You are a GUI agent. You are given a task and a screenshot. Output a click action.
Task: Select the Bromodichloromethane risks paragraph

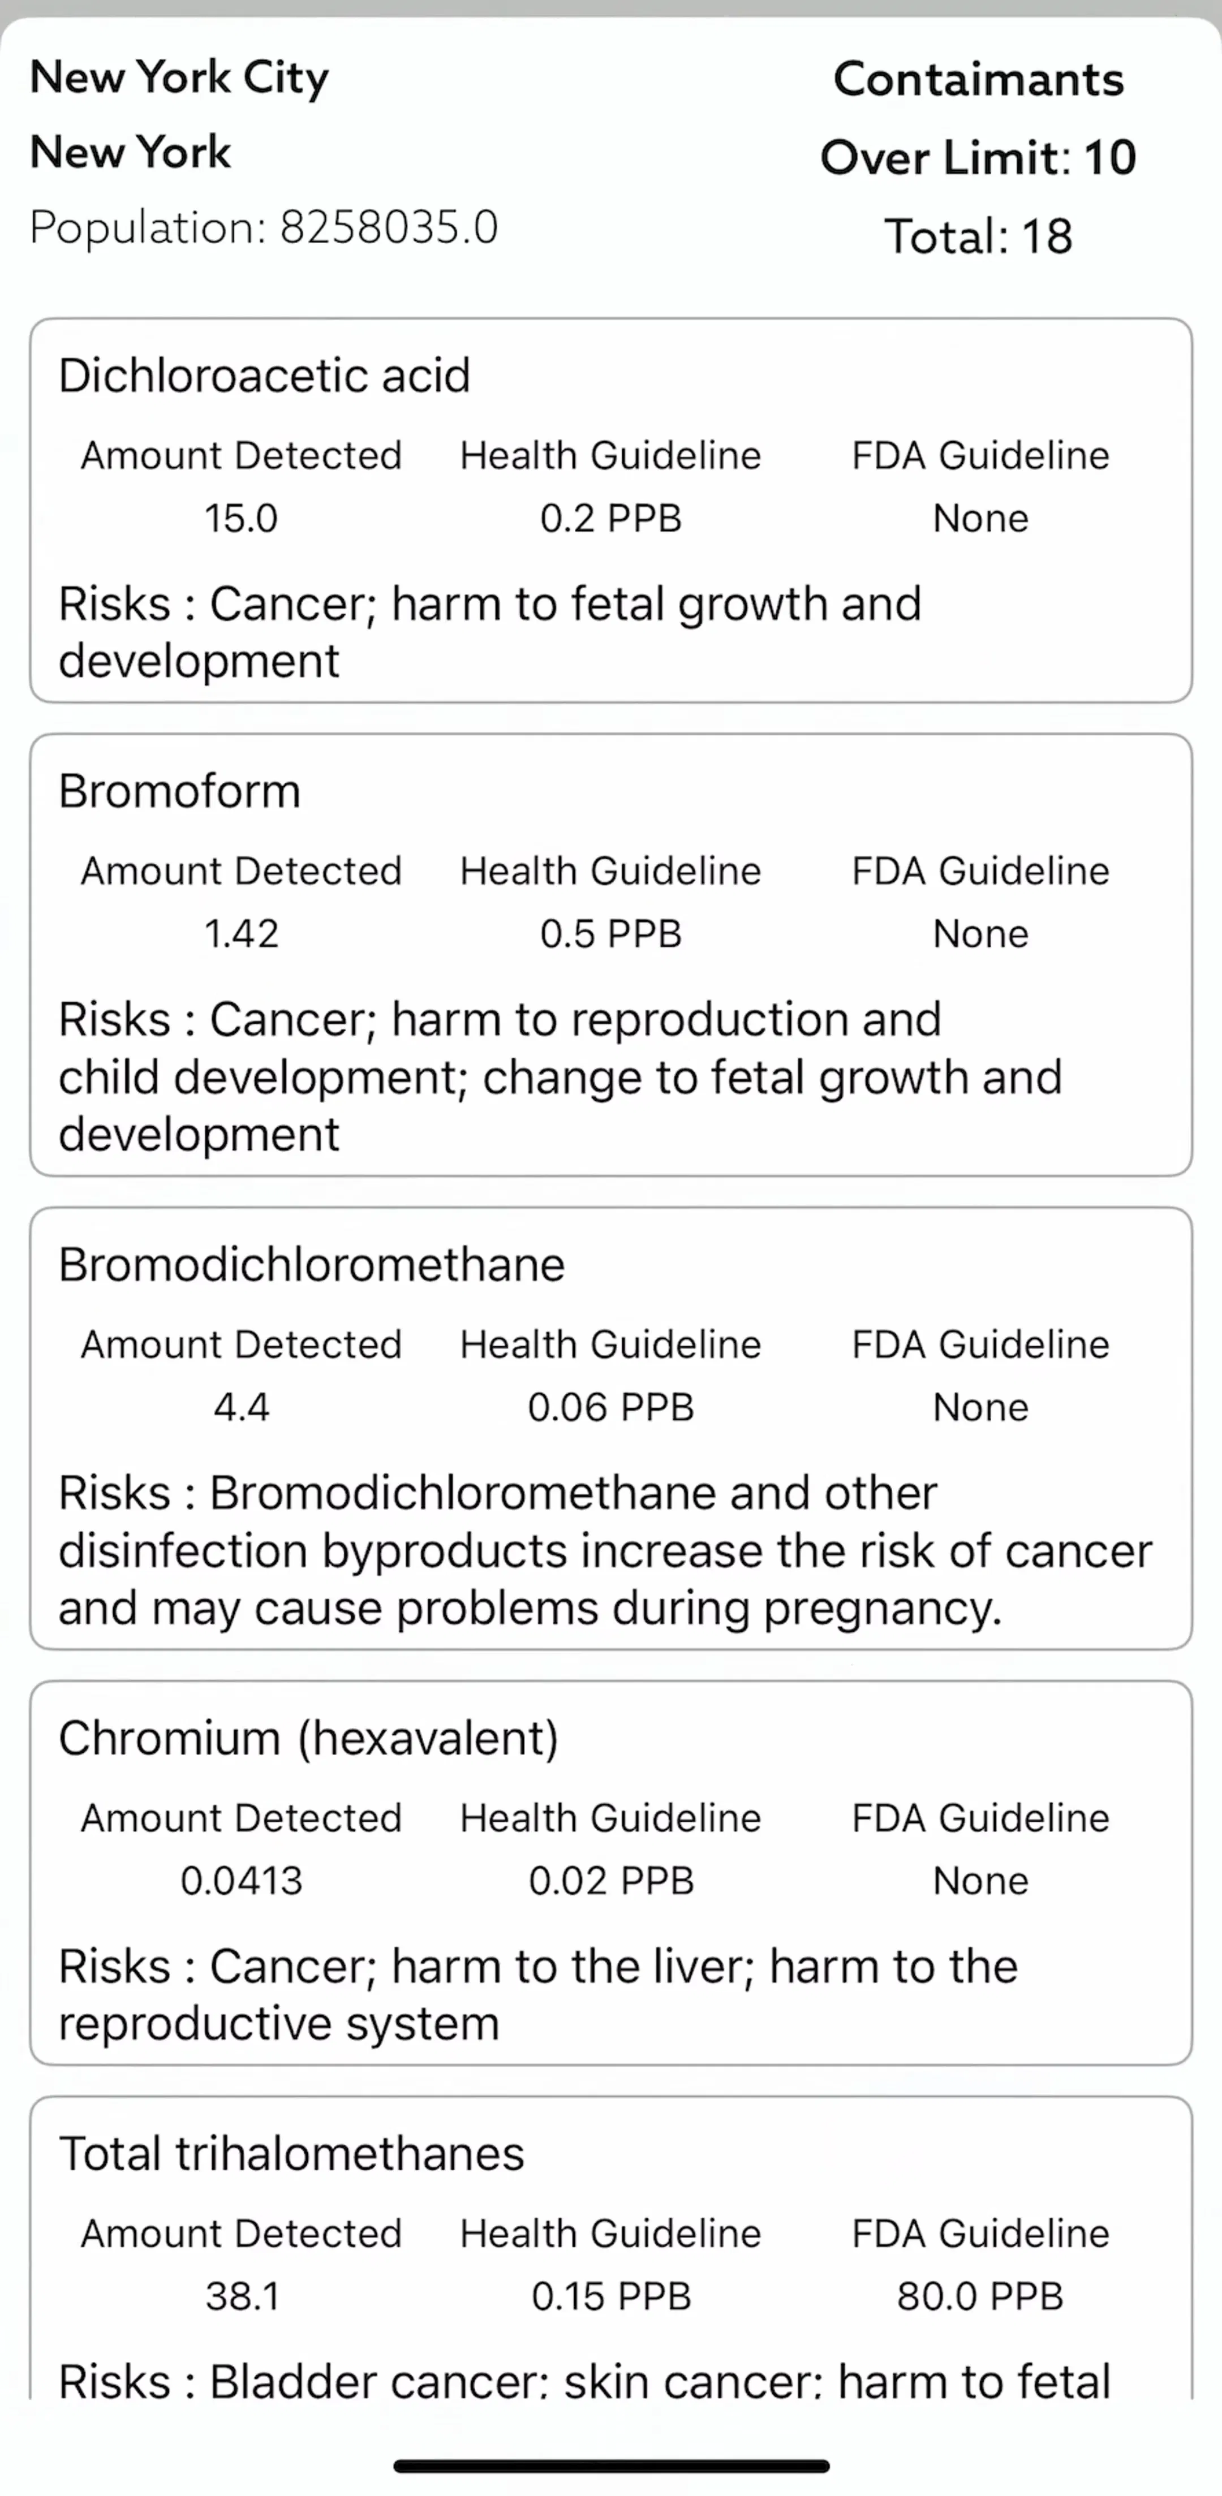coord(606,1550)
